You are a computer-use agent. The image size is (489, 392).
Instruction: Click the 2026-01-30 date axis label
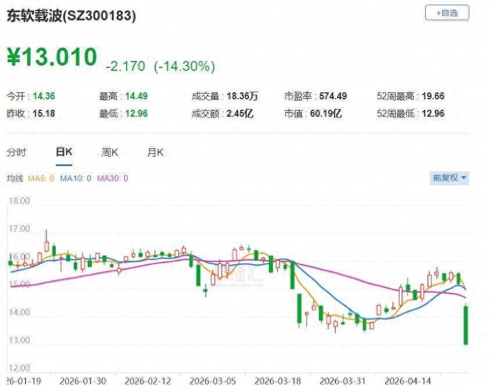click(x=84, y=381)
